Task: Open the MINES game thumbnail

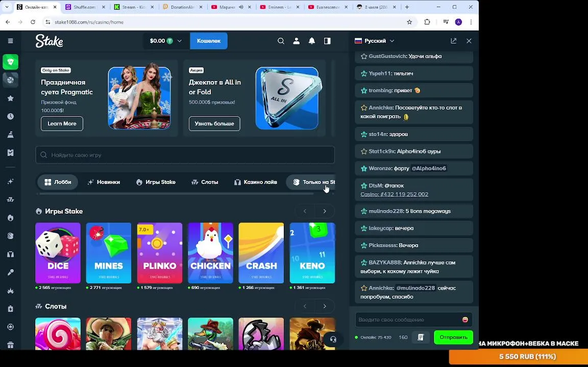Action: pyautogui.click(x=108, y=253)
